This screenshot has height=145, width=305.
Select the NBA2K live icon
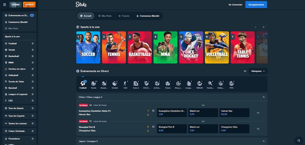pyautogui.click(x=200, y=85)
